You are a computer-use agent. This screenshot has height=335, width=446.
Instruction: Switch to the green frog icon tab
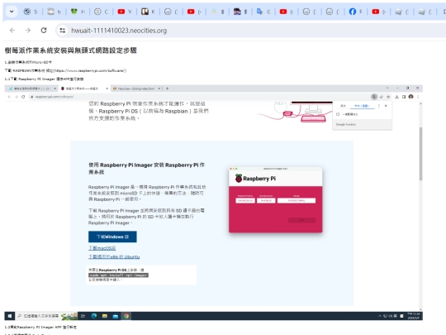pyautogui.click(x=78, y=12)
